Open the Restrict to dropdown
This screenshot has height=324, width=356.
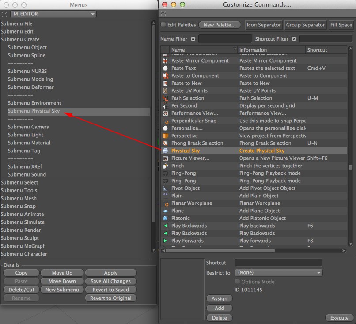pos(278,273)
